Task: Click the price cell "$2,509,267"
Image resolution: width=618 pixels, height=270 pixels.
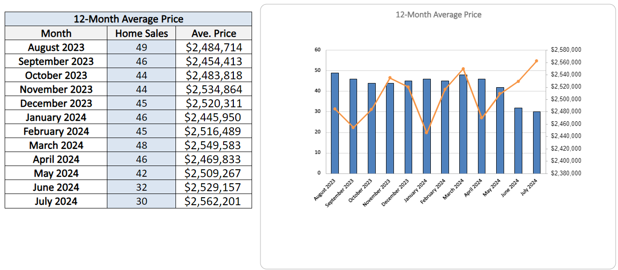Action: point(214,173)
